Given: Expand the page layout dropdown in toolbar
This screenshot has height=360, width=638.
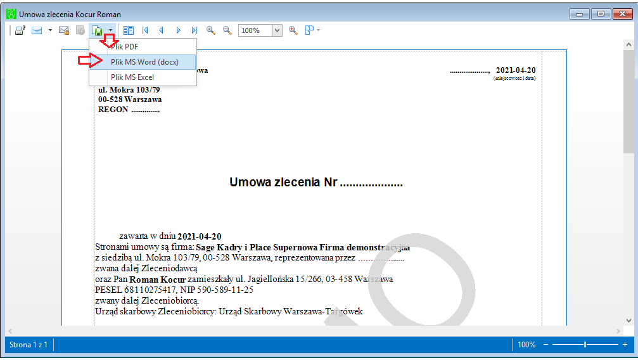Looking at the screenshot, I should (318, 30).
